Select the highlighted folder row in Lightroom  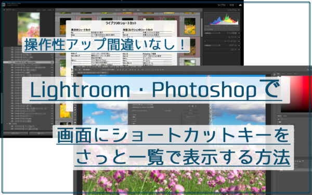tap(29, 62)
